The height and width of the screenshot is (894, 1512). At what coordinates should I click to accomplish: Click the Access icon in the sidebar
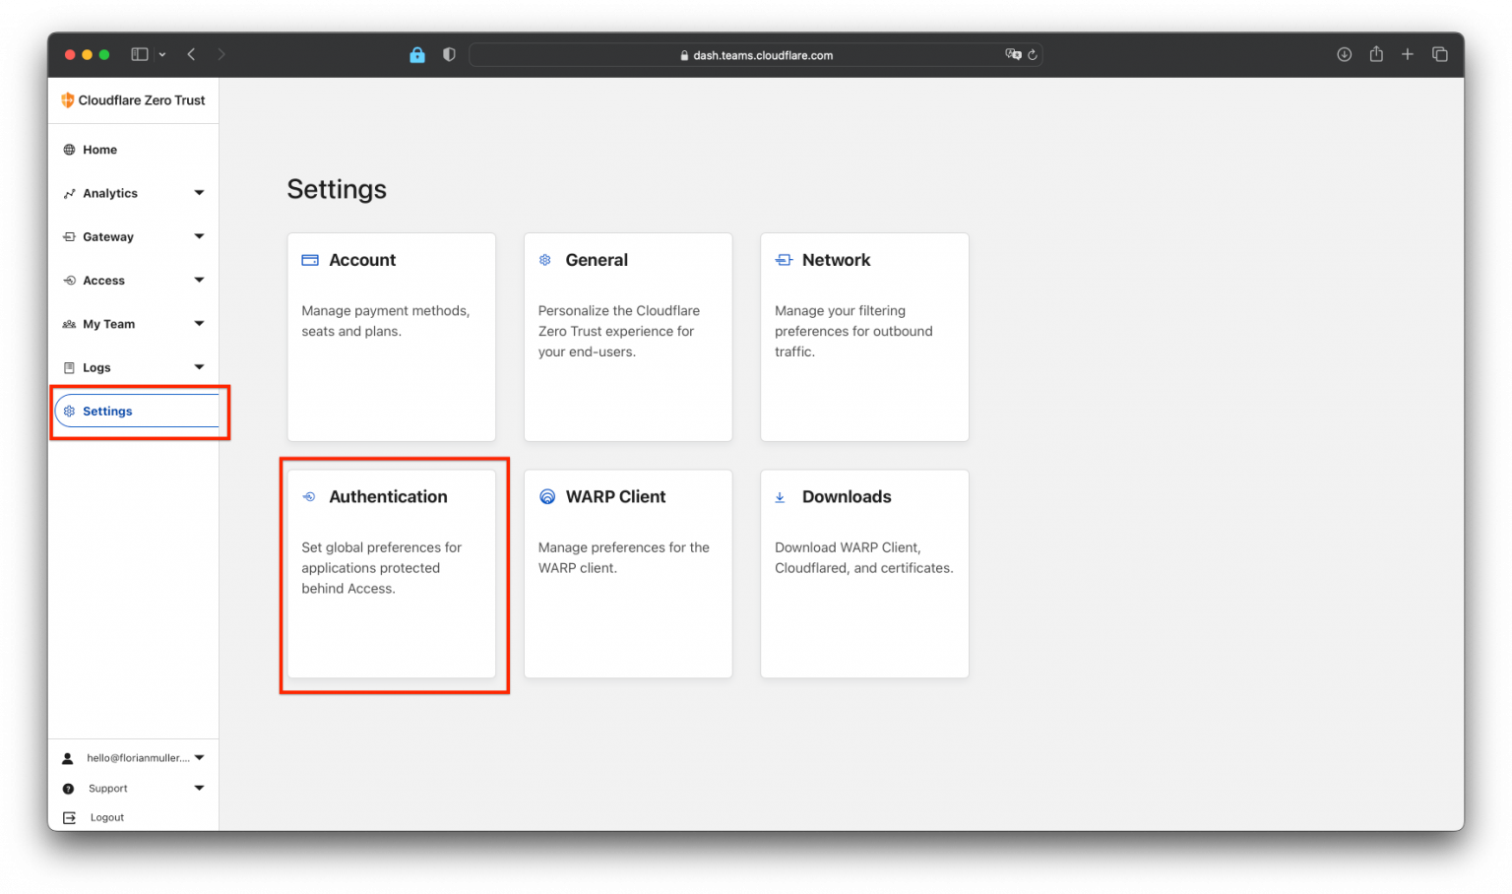[x=68, y=280]
